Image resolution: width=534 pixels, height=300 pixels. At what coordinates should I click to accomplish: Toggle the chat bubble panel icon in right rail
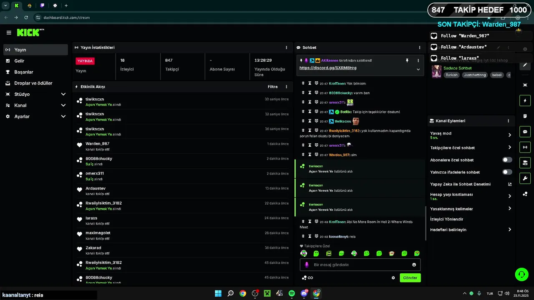(525, 132)
